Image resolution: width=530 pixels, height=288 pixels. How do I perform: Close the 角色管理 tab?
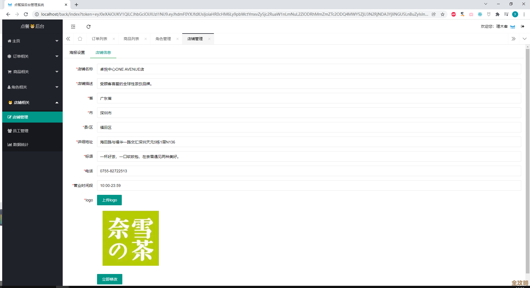(x=177, y=39)
